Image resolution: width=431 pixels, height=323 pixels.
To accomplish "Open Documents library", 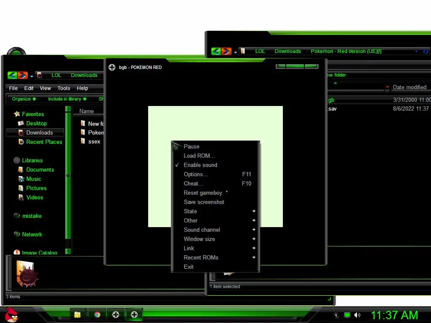I will coord(40,170).
